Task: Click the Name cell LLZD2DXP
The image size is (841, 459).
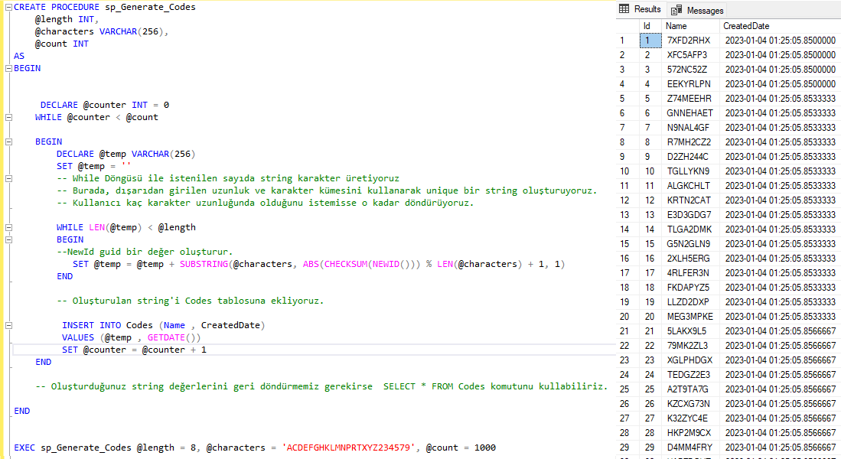Action: [689, 301]
